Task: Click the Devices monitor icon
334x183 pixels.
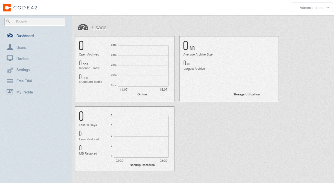Action: pyautogui.click(x=10, y=59)
